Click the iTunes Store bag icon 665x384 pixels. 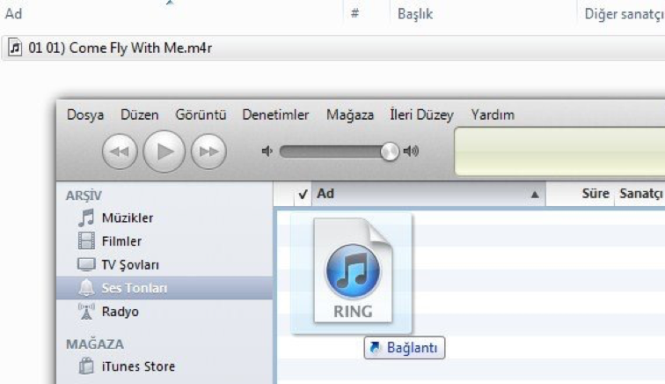point(86,366)
